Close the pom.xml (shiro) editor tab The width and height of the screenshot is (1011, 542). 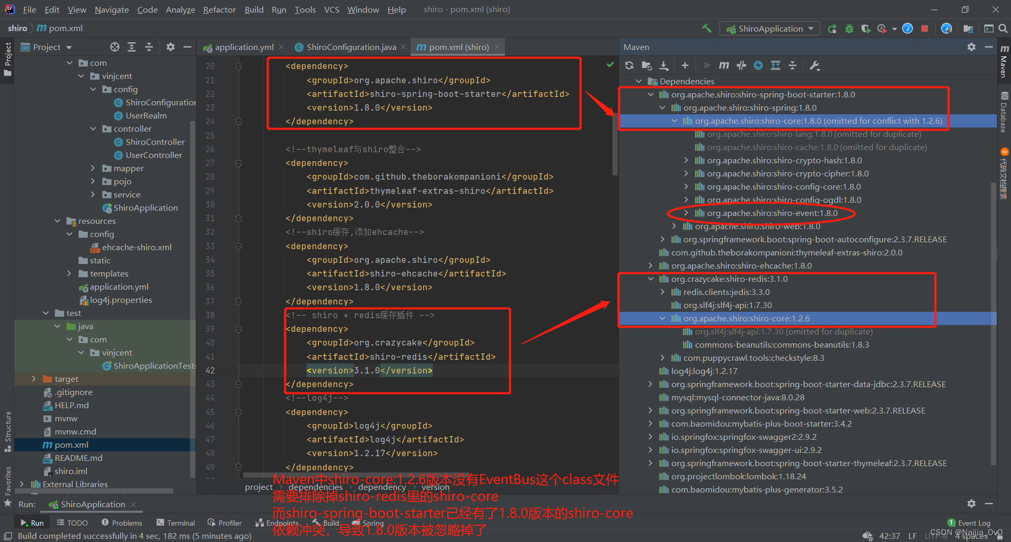point(497,47)
